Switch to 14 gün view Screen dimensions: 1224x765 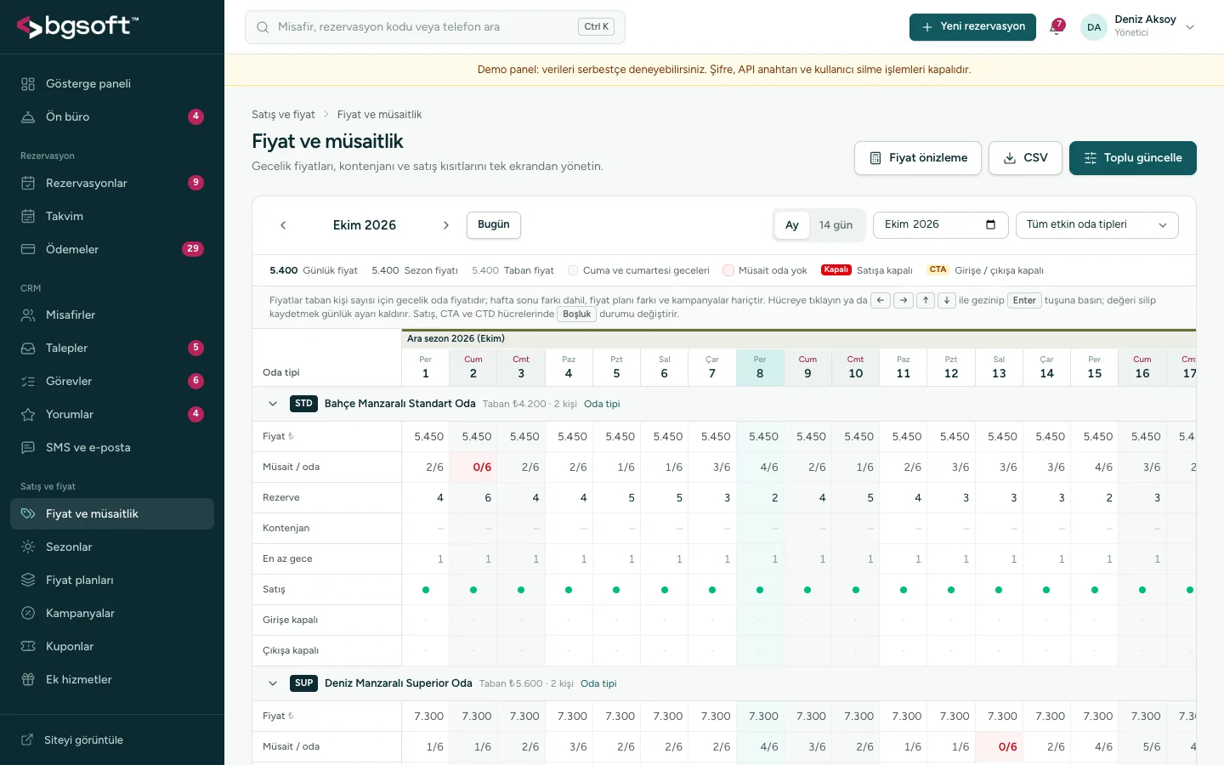tap(836, 225)
